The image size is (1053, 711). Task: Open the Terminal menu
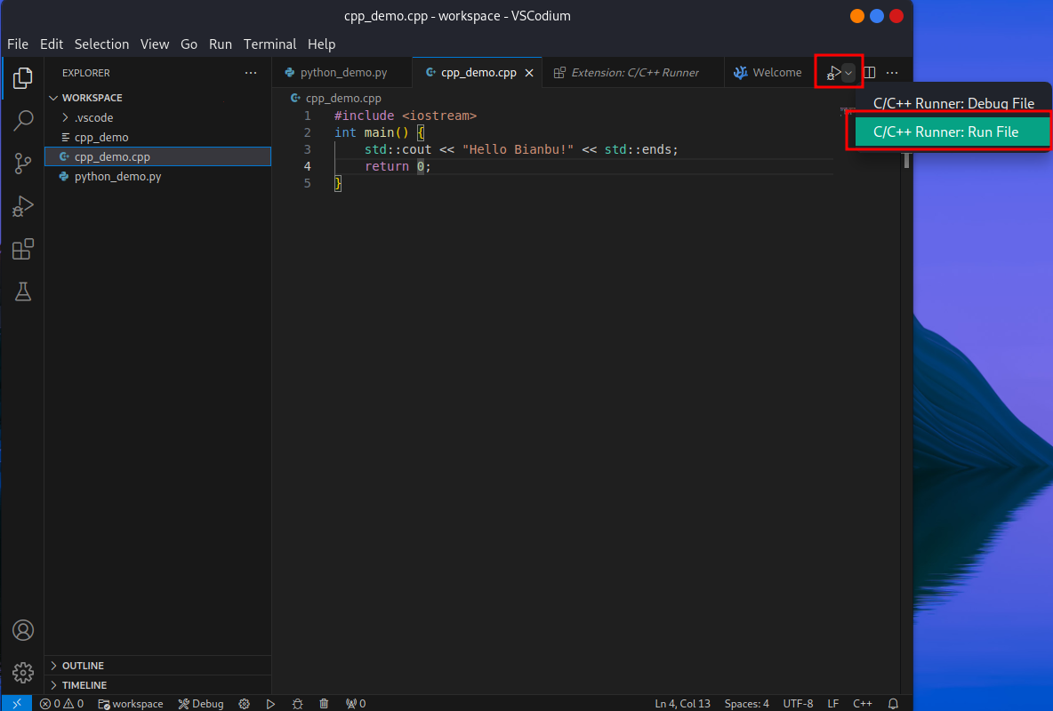[269, 44]
